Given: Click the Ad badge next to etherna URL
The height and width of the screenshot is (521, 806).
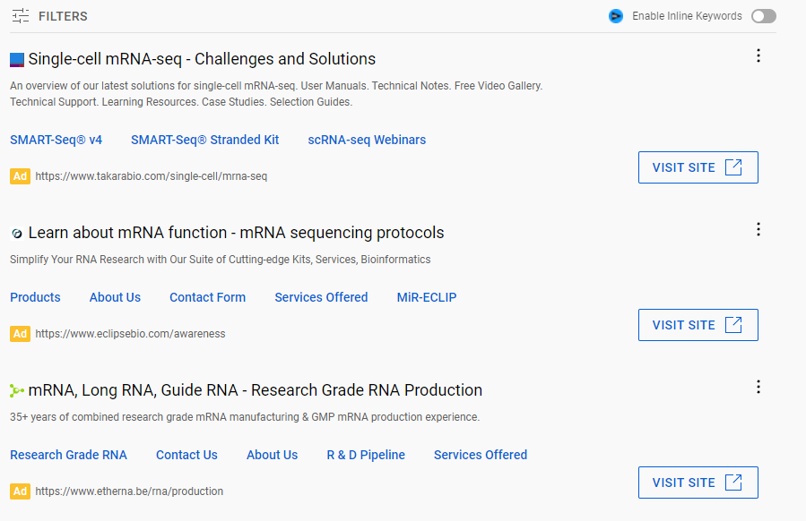Looking at the screenshot, I should (20, 491).
